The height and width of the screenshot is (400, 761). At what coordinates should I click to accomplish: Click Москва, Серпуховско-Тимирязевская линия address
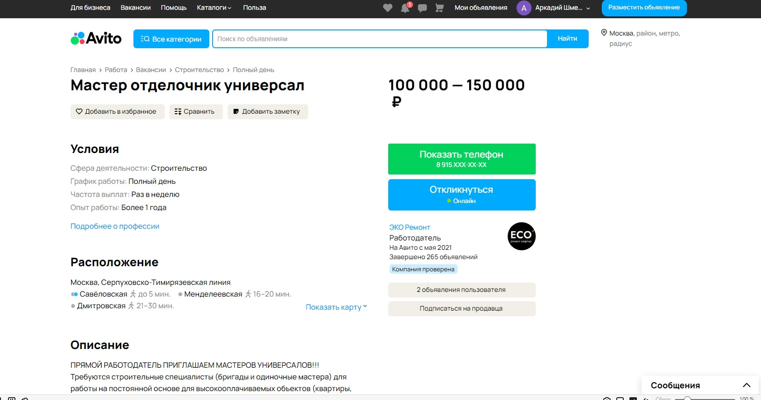(x=150, y=283)
